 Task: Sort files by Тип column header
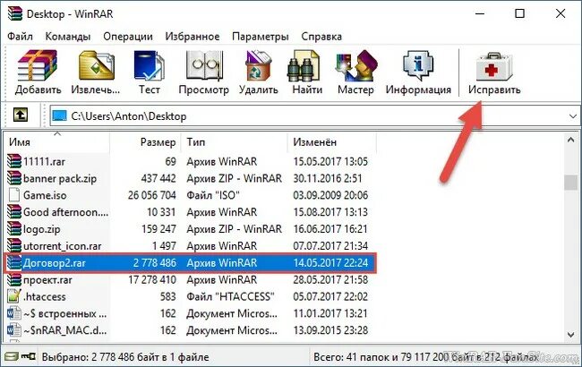[235, 142]
